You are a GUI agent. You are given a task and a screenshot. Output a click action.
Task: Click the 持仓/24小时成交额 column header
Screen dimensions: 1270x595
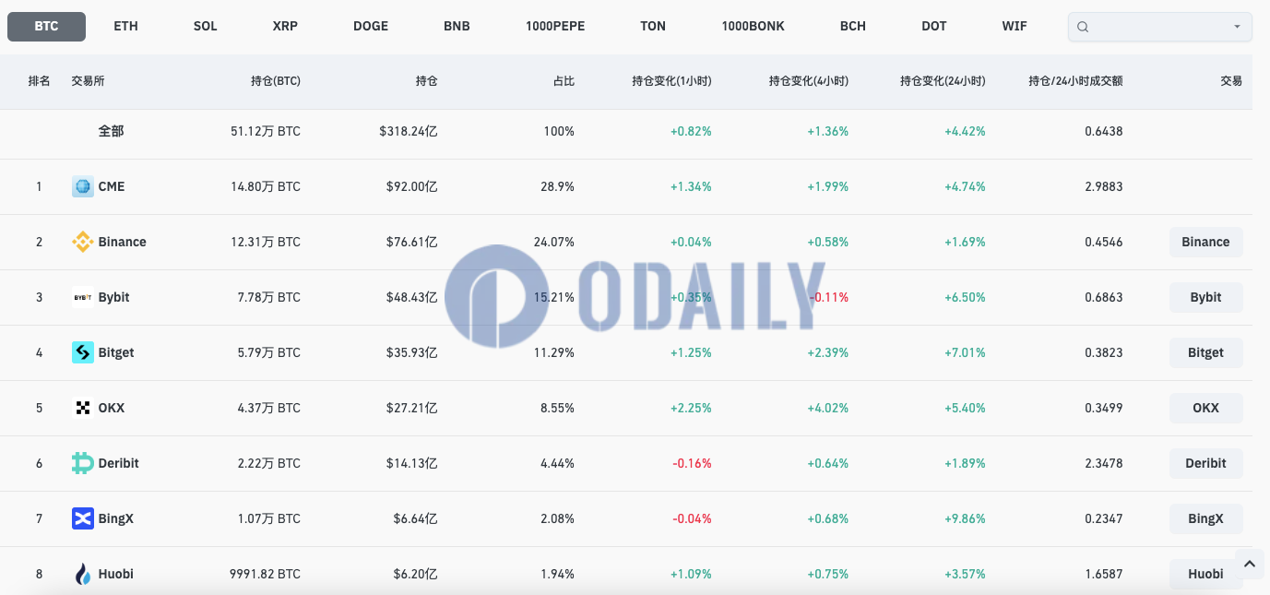pos(1075,81)
